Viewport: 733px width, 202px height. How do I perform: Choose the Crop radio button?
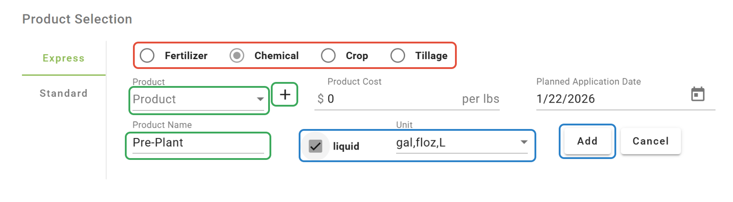pyautogui.click(x=328, y=56)
